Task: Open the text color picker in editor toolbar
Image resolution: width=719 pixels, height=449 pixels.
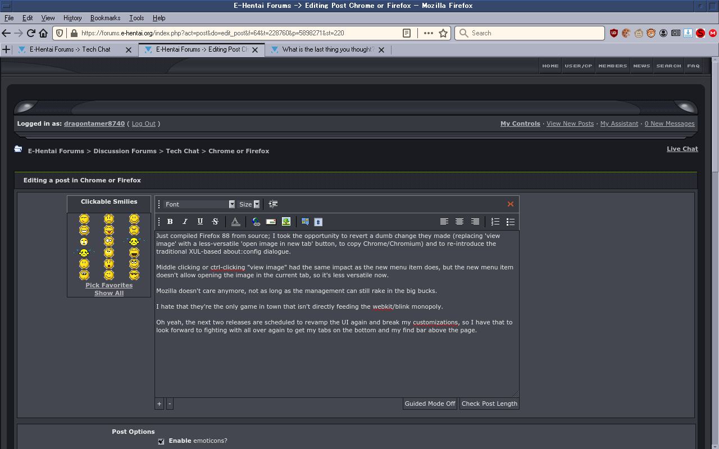Action: (x=235, y=222)
